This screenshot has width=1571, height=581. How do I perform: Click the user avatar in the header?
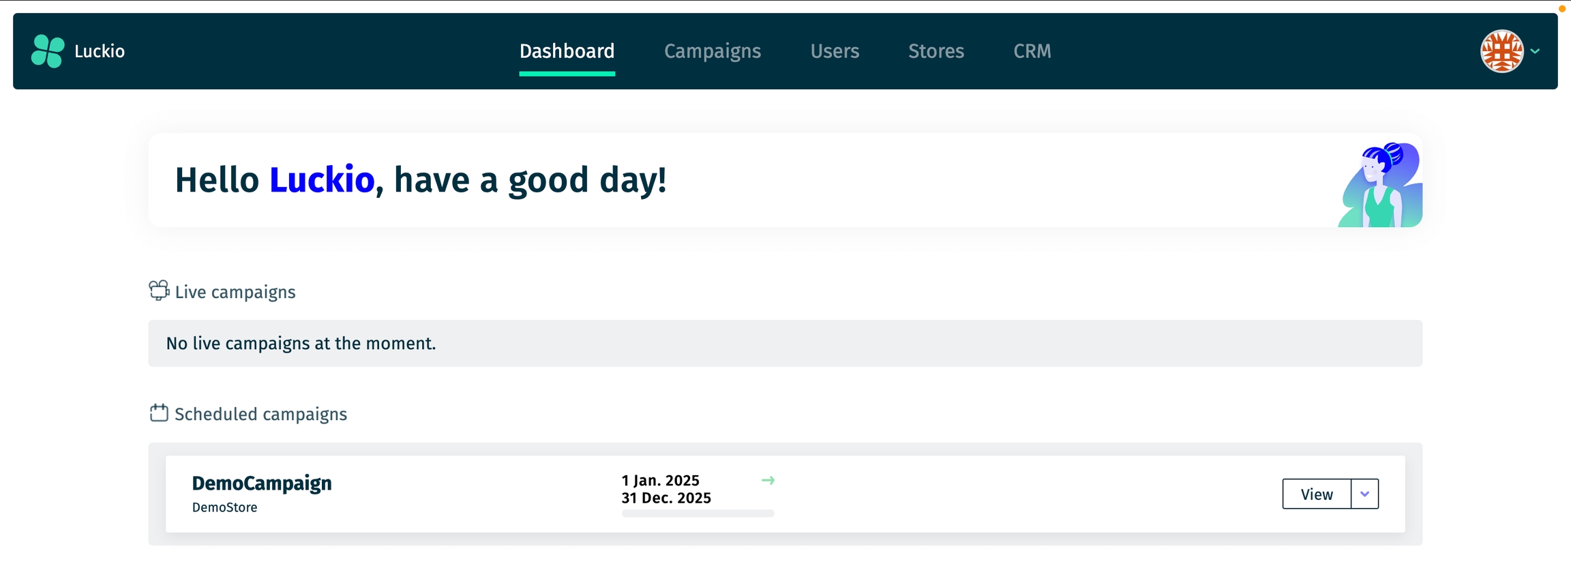[1501, 51]
